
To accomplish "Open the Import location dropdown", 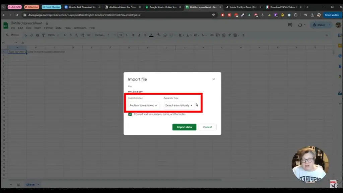I will (143, 105).
